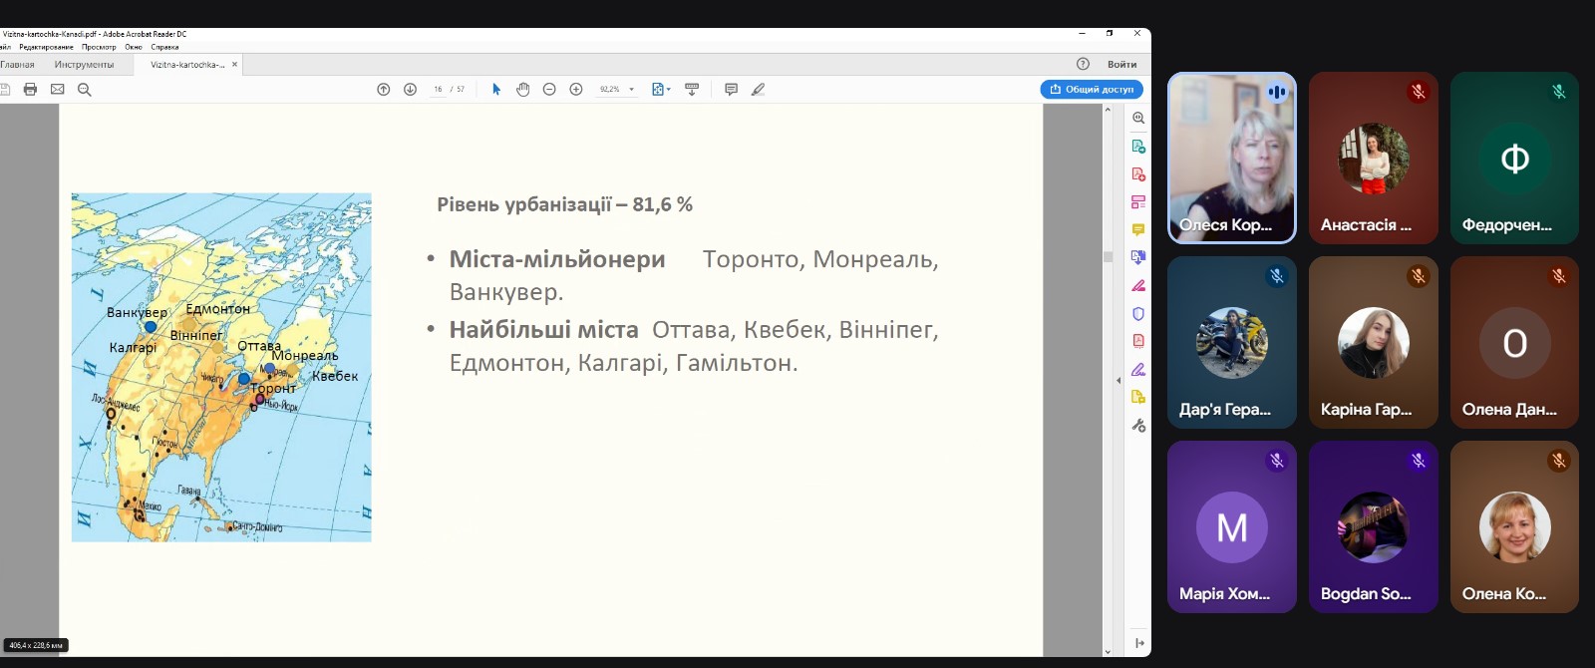Open the zoom percentage dropdown
Viewport: 1595px width, 668px height.
(x=631, y=90)
